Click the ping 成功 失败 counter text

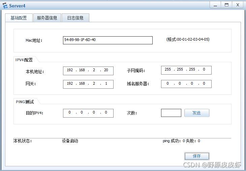181,141
